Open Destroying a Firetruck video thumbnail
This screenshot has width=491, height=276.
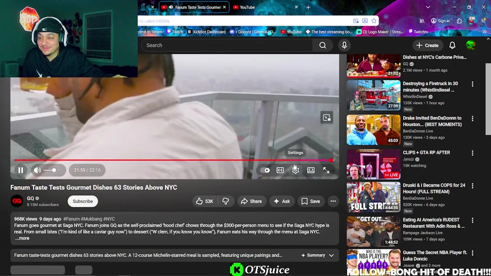click(374, 95)
